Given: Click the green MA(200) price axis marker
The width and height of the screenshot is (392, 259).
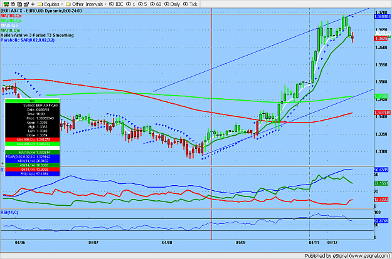Looking at the screenshot, I should 381,96.
